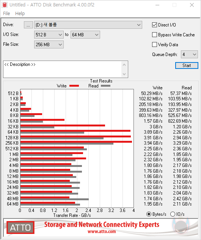Click the Description scrollbar down arrow

[124, 74]
